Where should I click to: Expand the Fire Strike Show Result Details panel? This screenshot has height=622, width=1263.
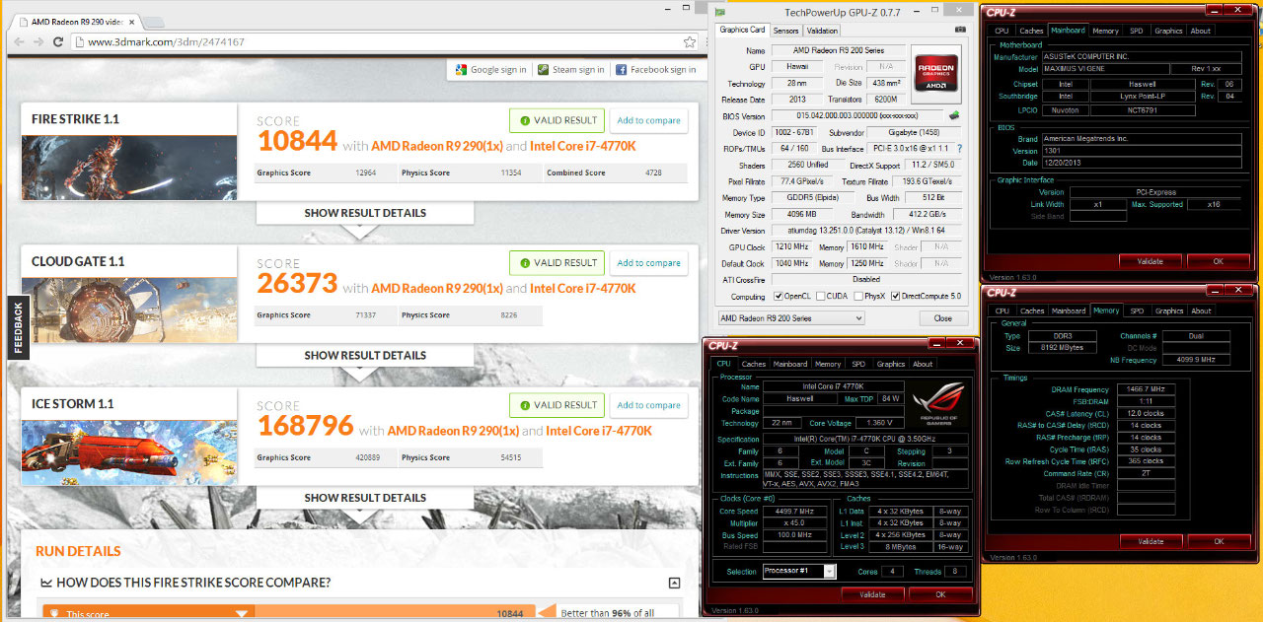click(365, 213)
